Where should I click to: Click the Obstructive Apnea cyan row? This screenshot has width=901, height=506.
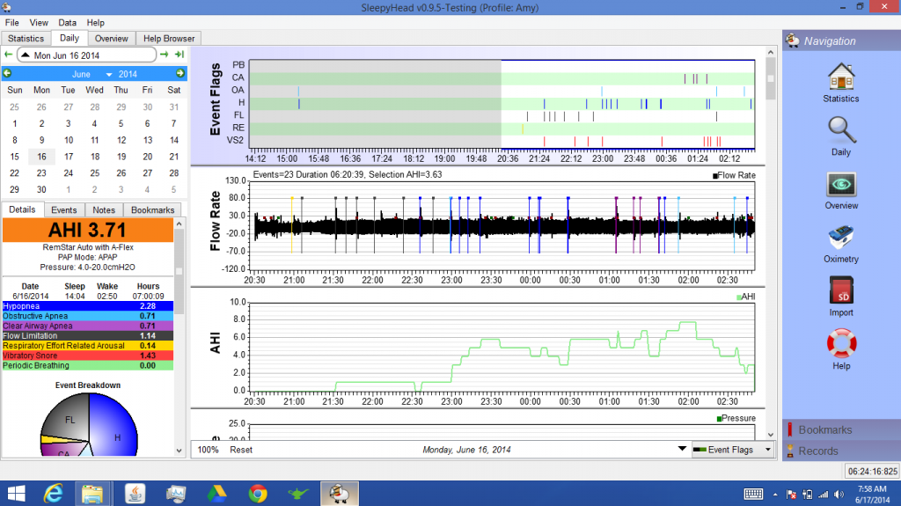88,316
